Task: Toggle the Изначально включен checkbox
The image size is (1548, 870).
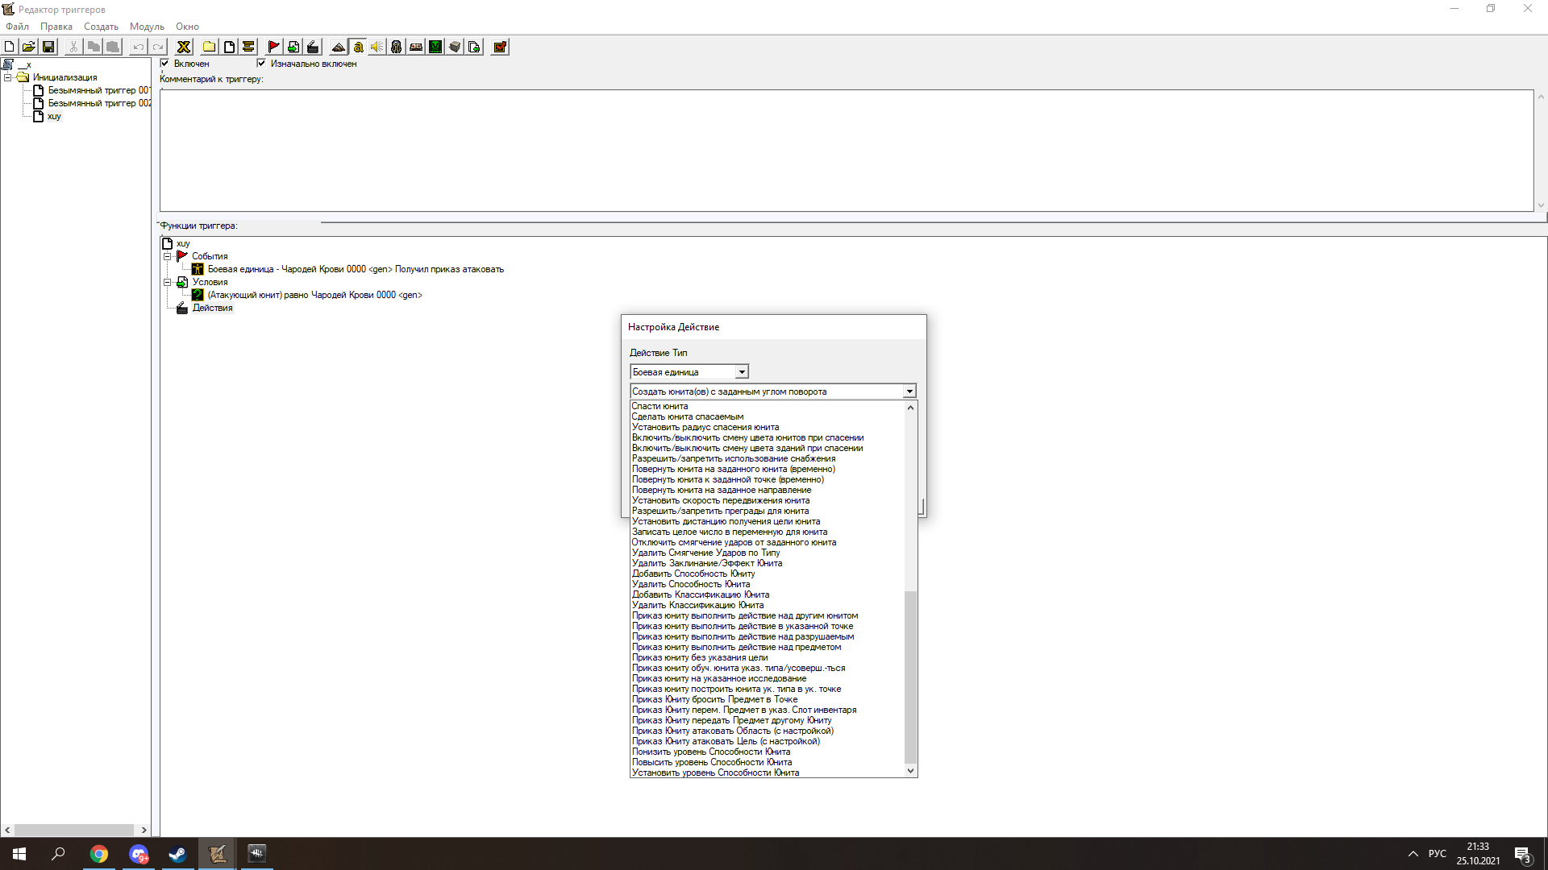Action: tap(261, 63)
